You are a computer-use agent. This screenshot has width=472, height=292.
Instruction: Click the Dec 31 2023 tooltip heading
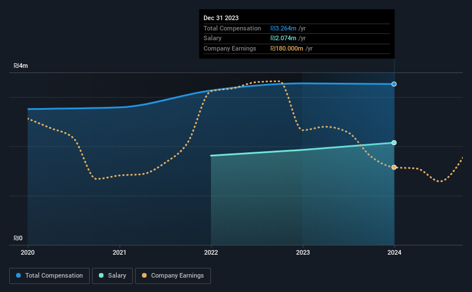point(221,18)
